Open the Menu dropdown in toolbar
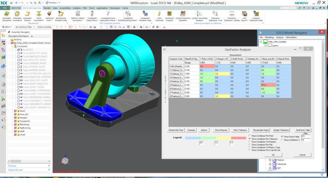The height and width of the screenshot is (178, 328). (x=7, y=27)
